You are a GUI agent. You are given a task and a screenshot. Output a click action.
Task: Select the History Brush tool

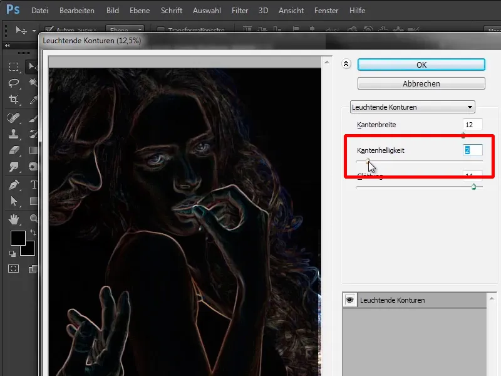[33, 134]
